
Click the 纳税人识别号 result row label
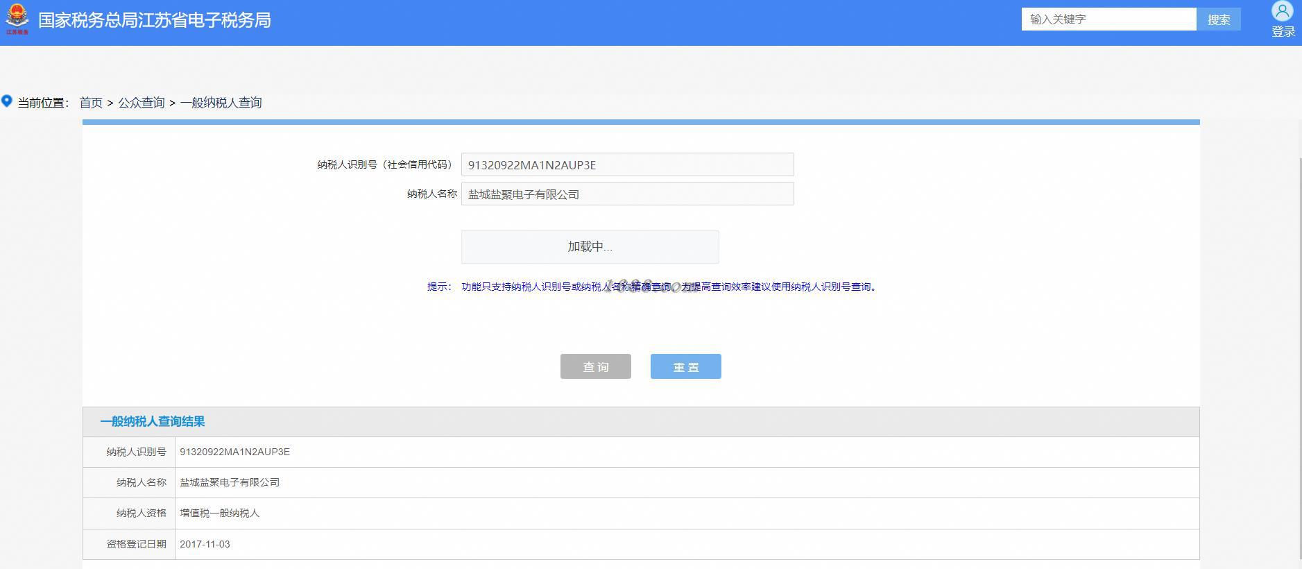pos(137,452)
